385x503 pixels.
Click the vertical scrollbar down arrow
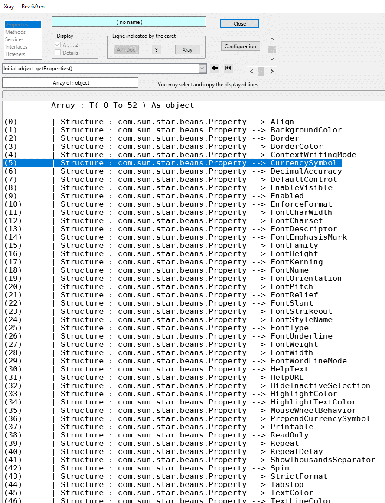point(272,59)
